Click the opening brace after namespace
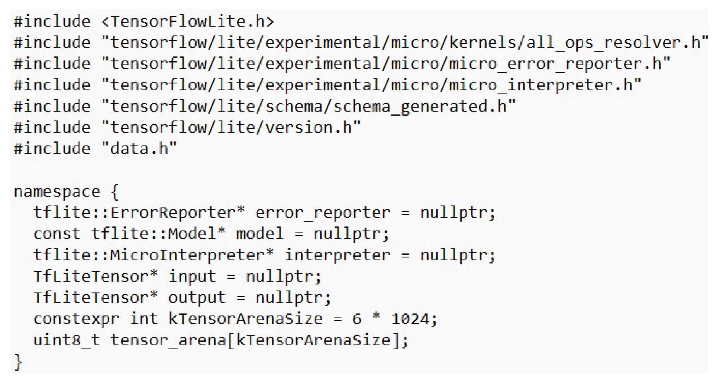This screenshot has height=381, width=715. tap(115, 192)
